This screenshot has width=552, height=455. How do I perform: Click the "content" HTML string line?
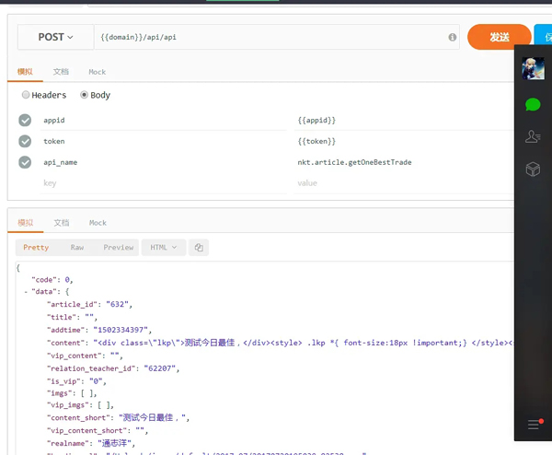tap(281, 343)
